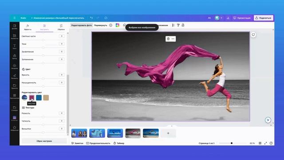Open the Projects (Проекты) sidebar panel
Viewport: 284px width, 160px height.
(15, 86)
